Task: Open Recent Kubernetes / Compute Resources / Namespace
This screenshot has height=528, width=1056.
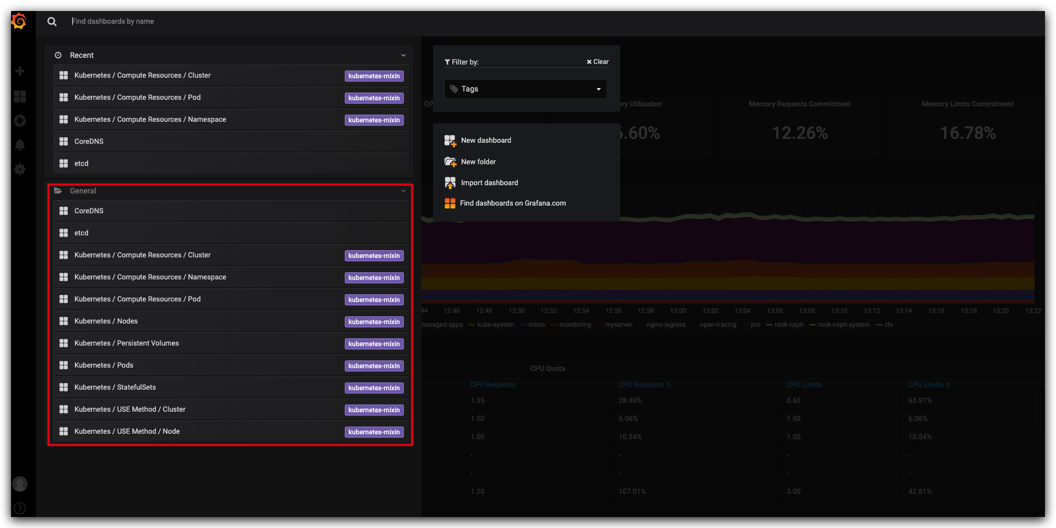Action: [231, 120]
